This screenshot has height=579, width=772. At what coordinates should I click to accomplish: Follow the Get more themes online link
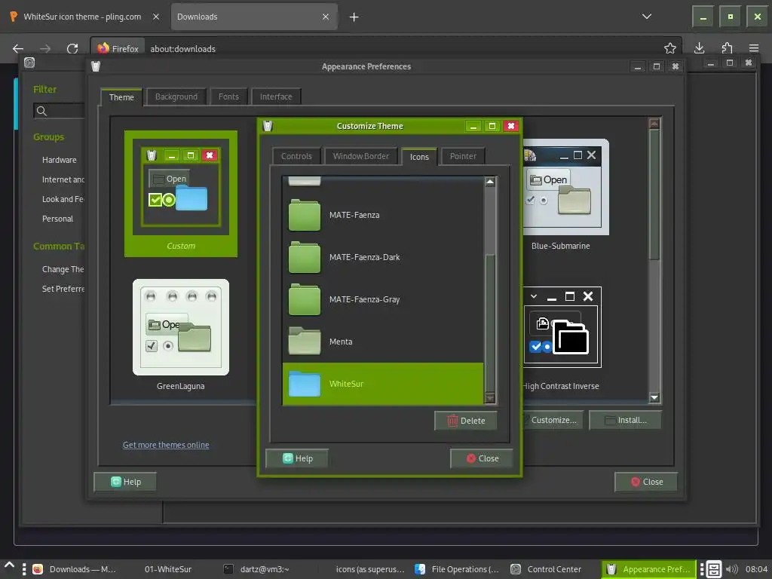(x=166, y=445)
